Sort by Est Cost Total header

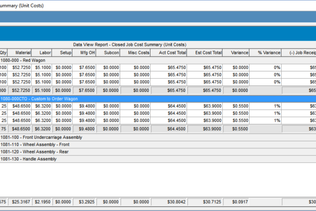[x=205, y=53]
